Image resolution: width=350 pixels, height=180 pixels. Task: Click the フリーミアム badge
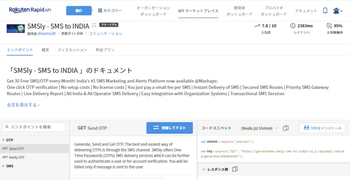tap(109, 24)
